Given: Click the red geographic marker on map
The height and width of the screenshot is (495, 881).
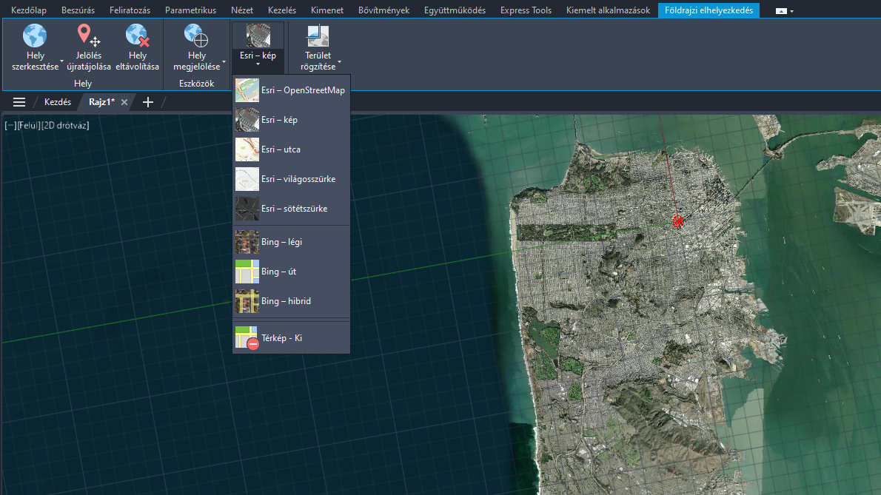Looking at the screenshot, I should coord(678,221).
